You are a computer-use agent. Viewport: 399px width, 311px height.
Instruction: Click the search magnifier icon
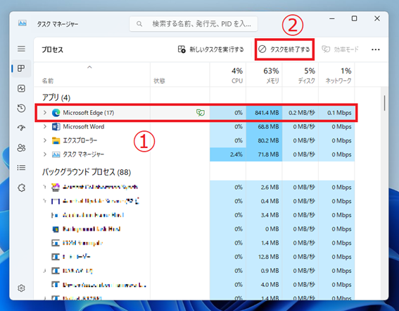point(139,24)
